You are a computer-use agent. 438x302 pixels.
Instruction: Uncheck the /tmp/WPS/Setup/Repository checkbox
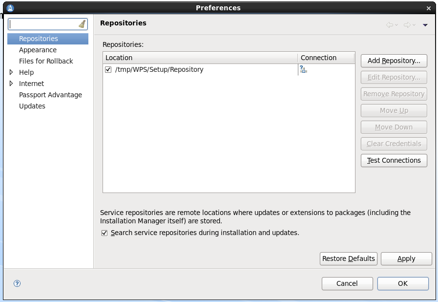pyautogui.click(x=108, y=70)
